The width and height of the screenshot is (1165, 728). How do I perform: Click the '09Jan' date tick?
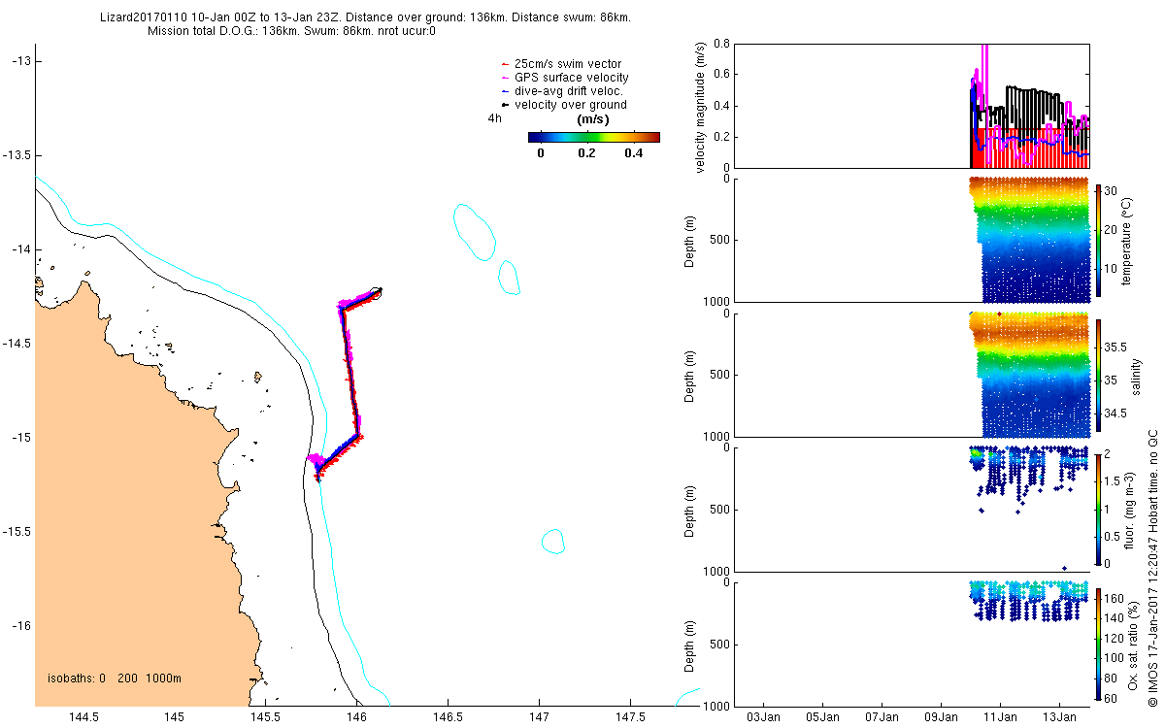click(942, 717)
